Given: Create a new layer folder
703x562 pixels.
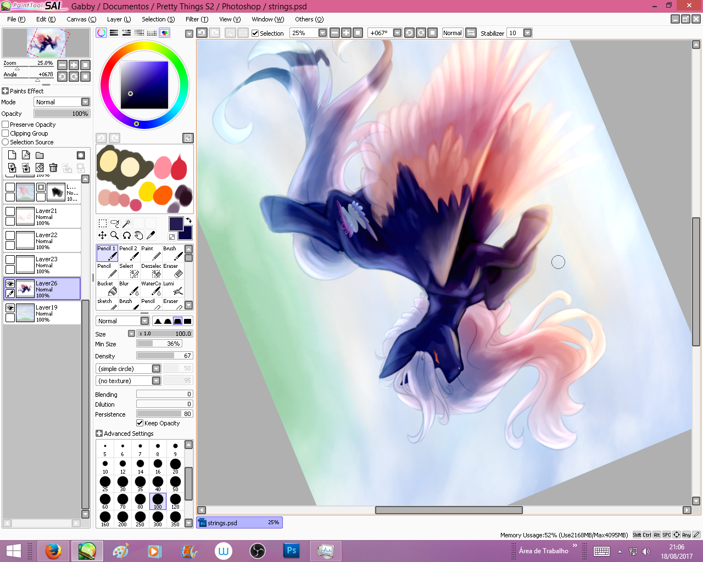Looking at the screenshot, I should pyautogui.click(x=40, y=155).
